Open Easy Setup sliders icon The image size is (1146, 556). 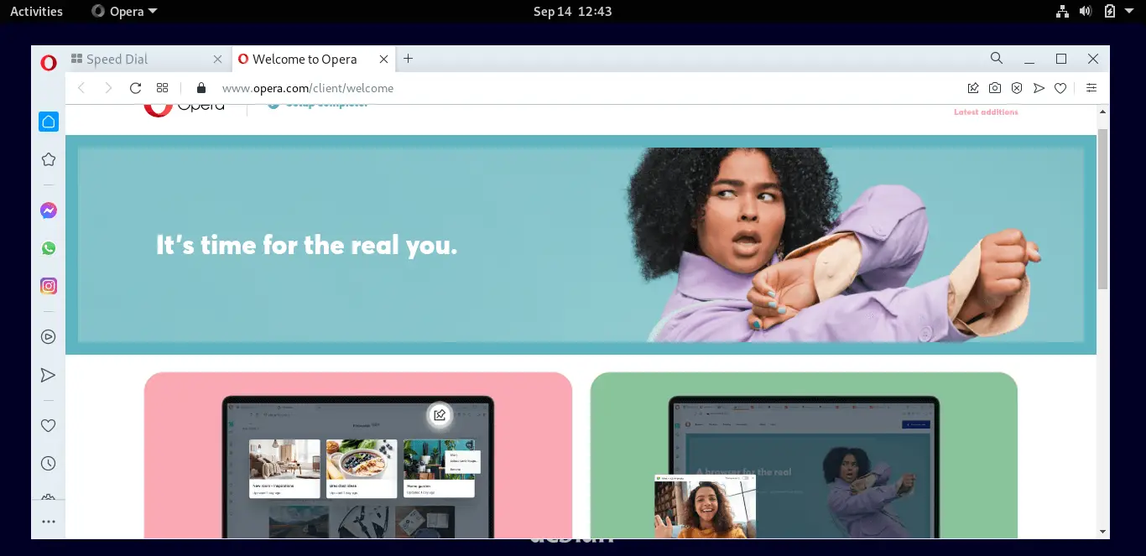pyautogui.click(x=1091, y=88)
